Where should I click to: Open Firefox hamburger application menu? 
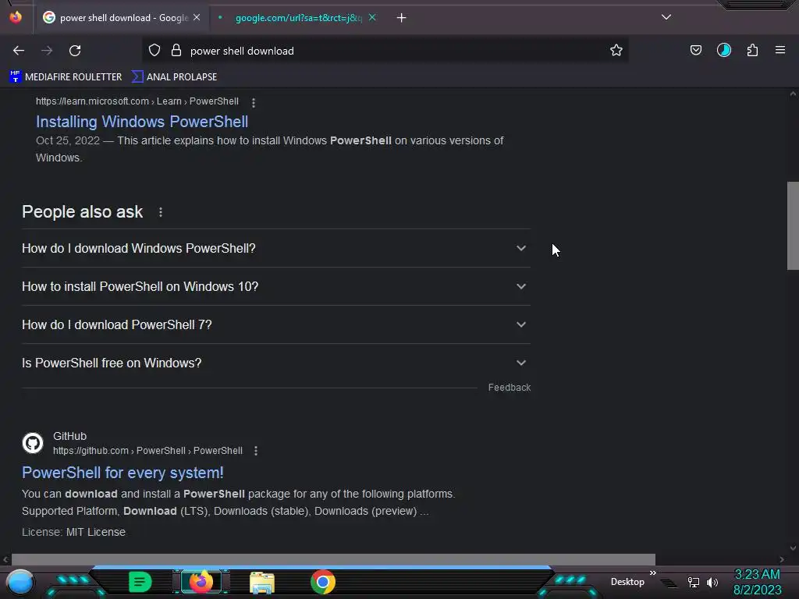pos(780,51)
